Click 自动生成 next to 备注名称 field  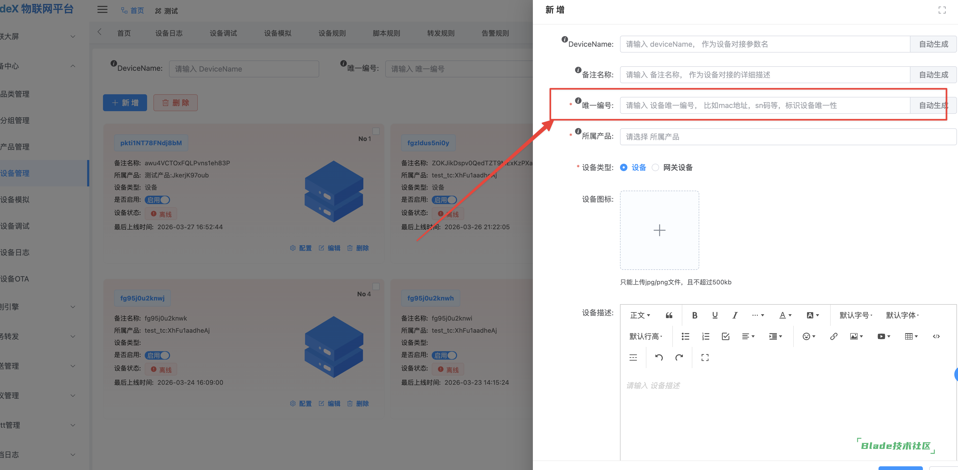[x=933, y=75]
